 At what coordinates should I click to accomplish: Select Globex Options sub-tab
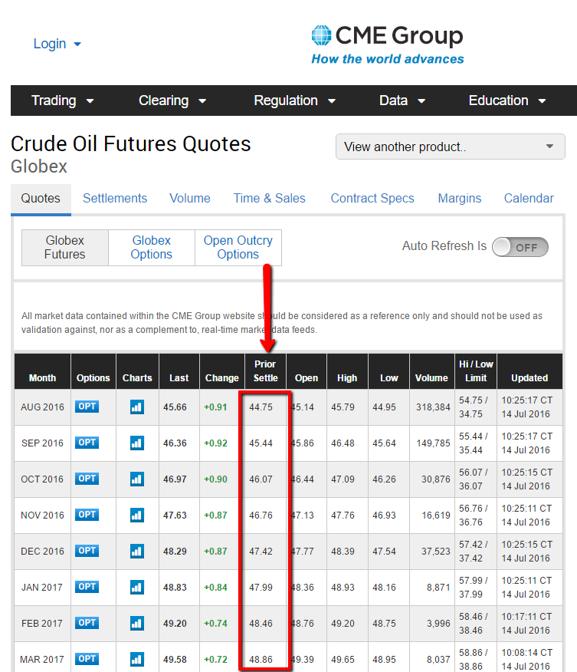[152, 247]
